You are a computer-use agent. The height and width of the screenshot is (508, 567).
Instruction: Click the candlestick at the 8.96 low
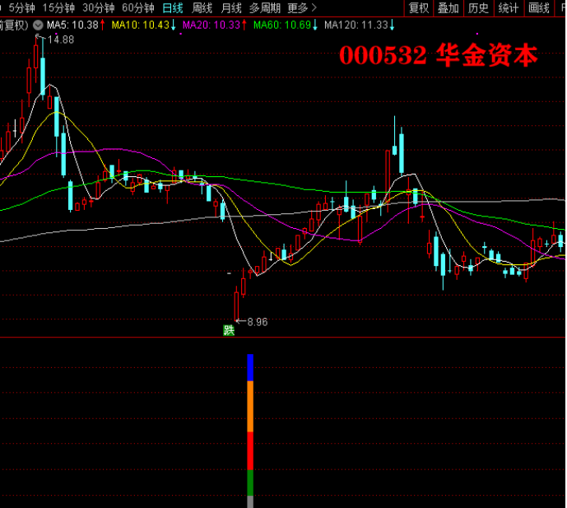pos(236,304)
